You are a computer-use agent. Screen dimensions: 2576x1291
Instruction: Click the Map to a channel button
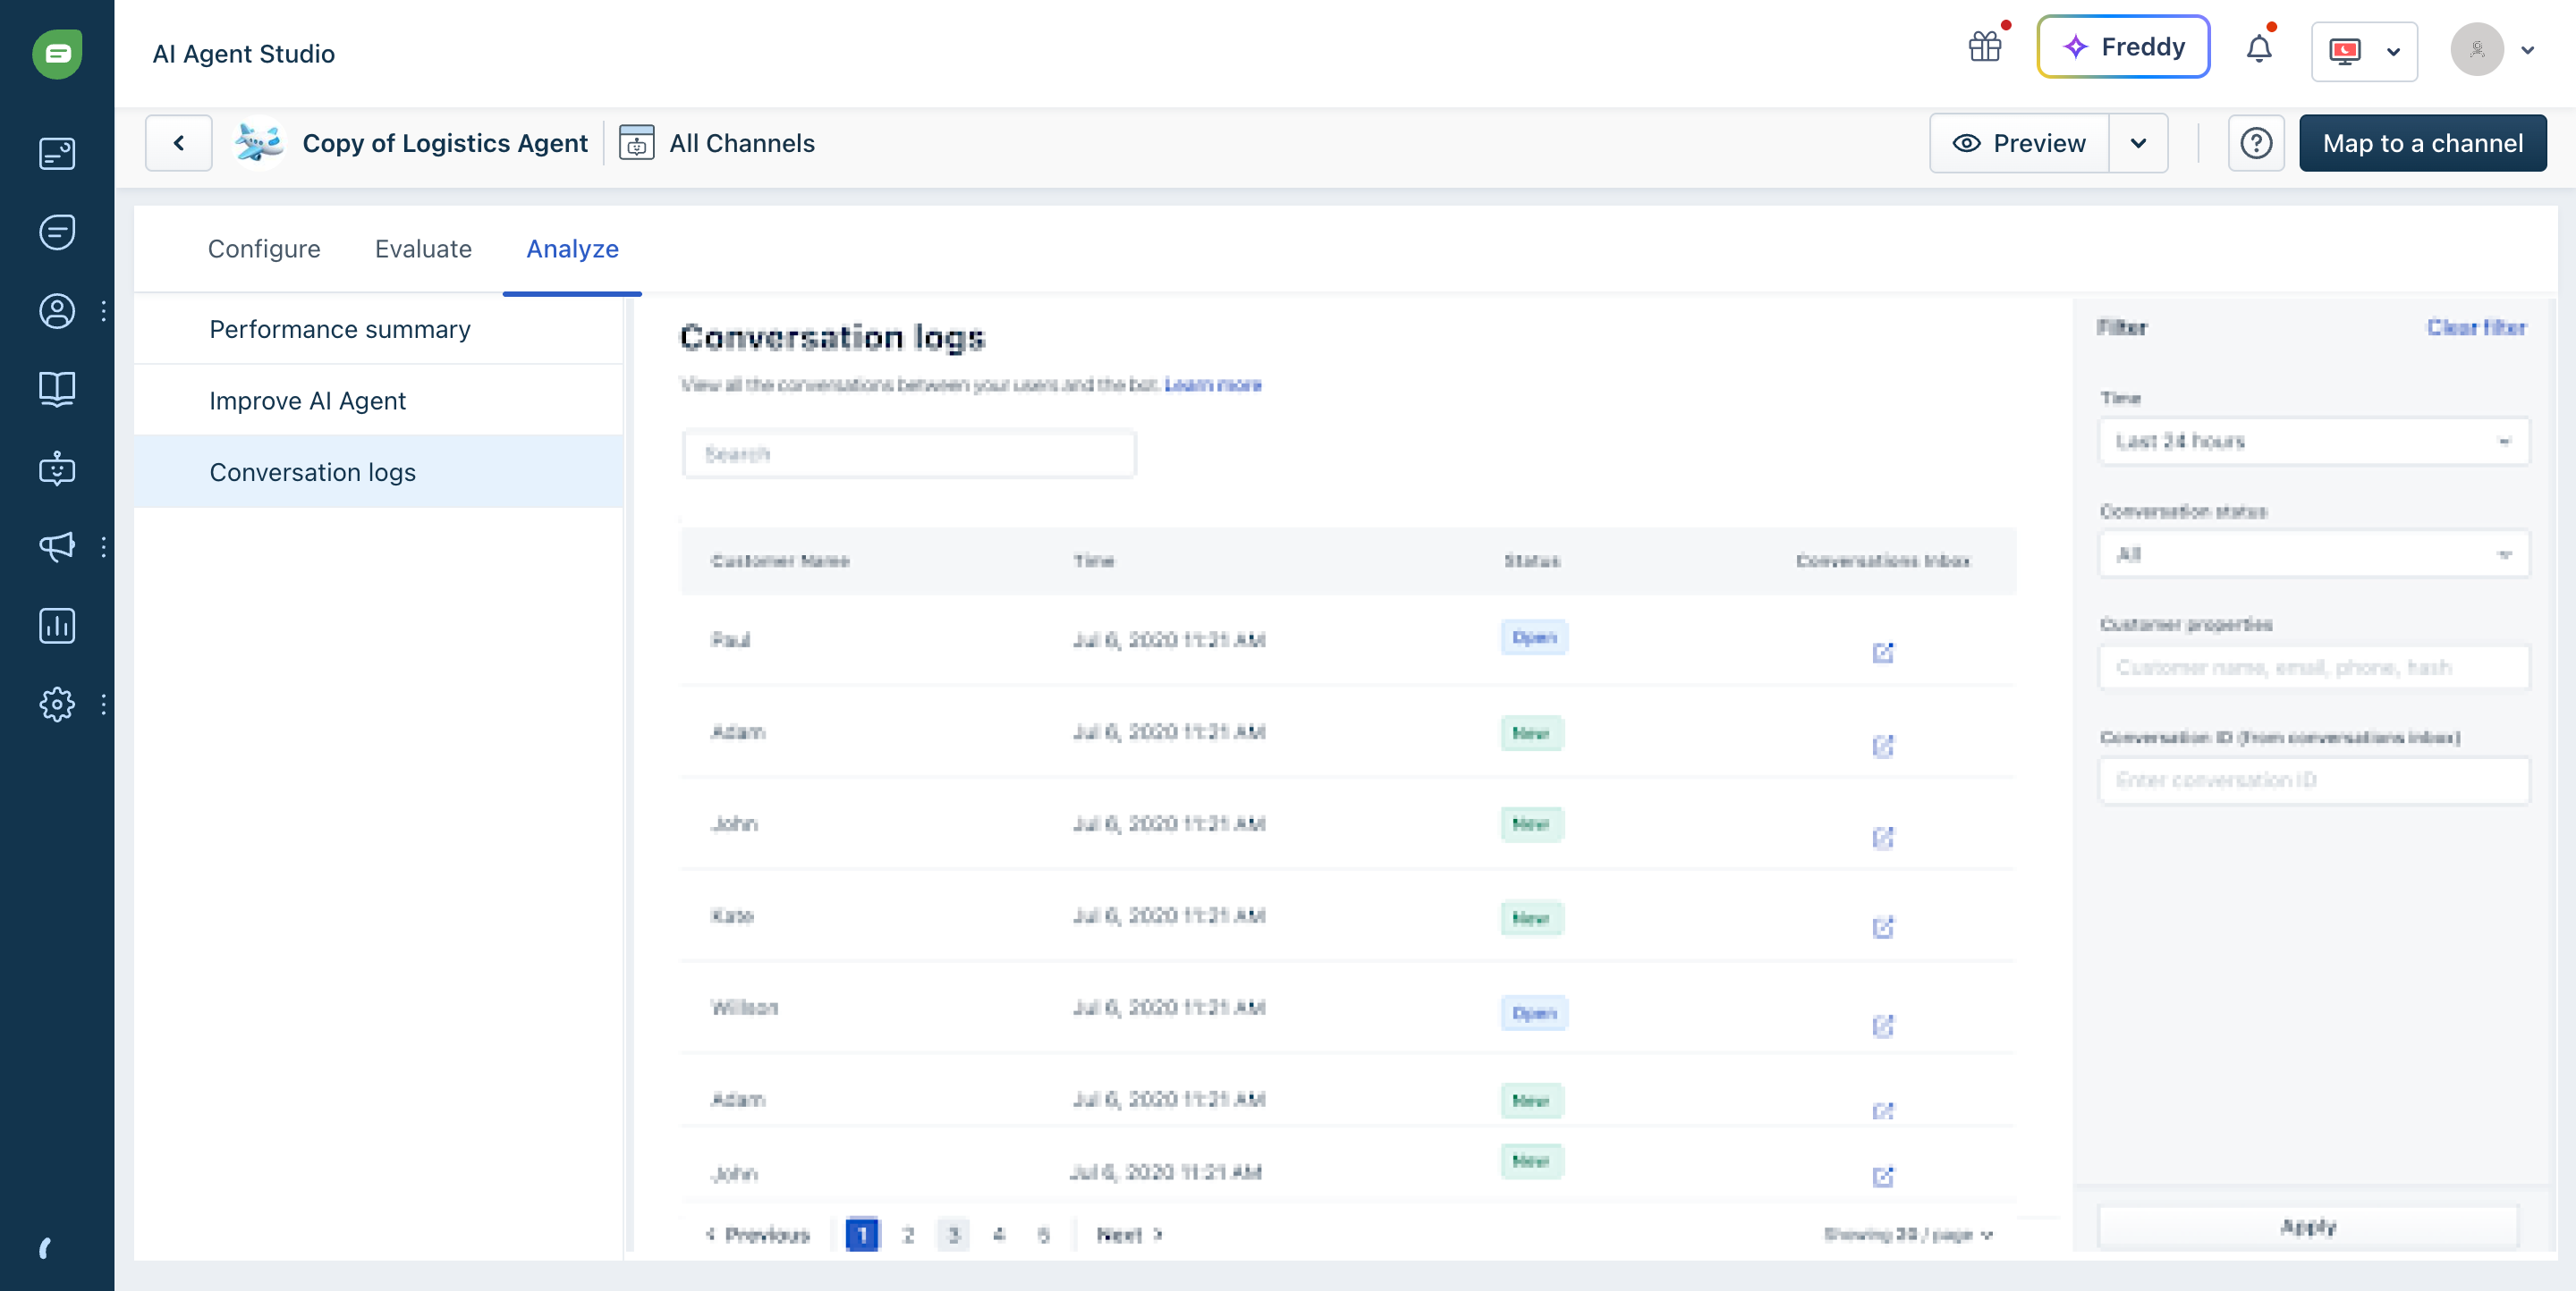click(2422, 144)
